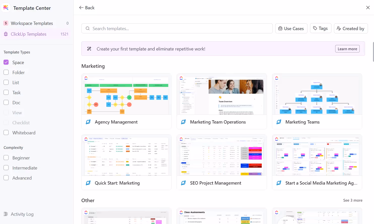Screen dimensions: 374x224
Task: Open the Created by dropdown
Action: [351, 28]
